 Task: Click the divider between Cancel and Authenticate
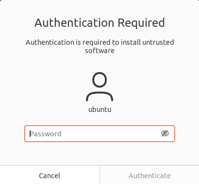coord(99,175)
